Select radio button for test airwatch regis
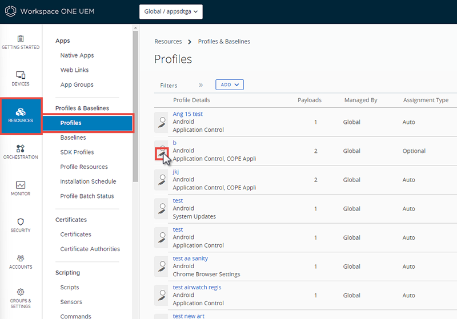The image size is (457, 319). point(163,293)
